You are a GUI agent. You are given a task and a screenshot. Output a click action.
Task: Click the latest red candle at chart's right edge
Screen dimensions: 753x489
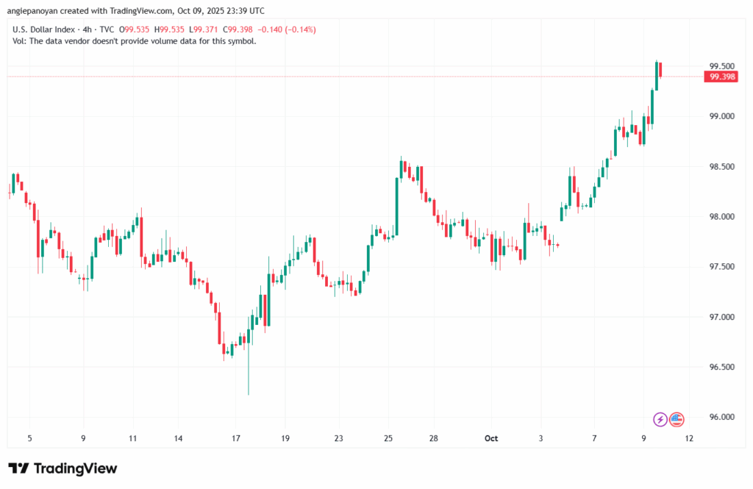pyautogui.click(x=661, y=70)
